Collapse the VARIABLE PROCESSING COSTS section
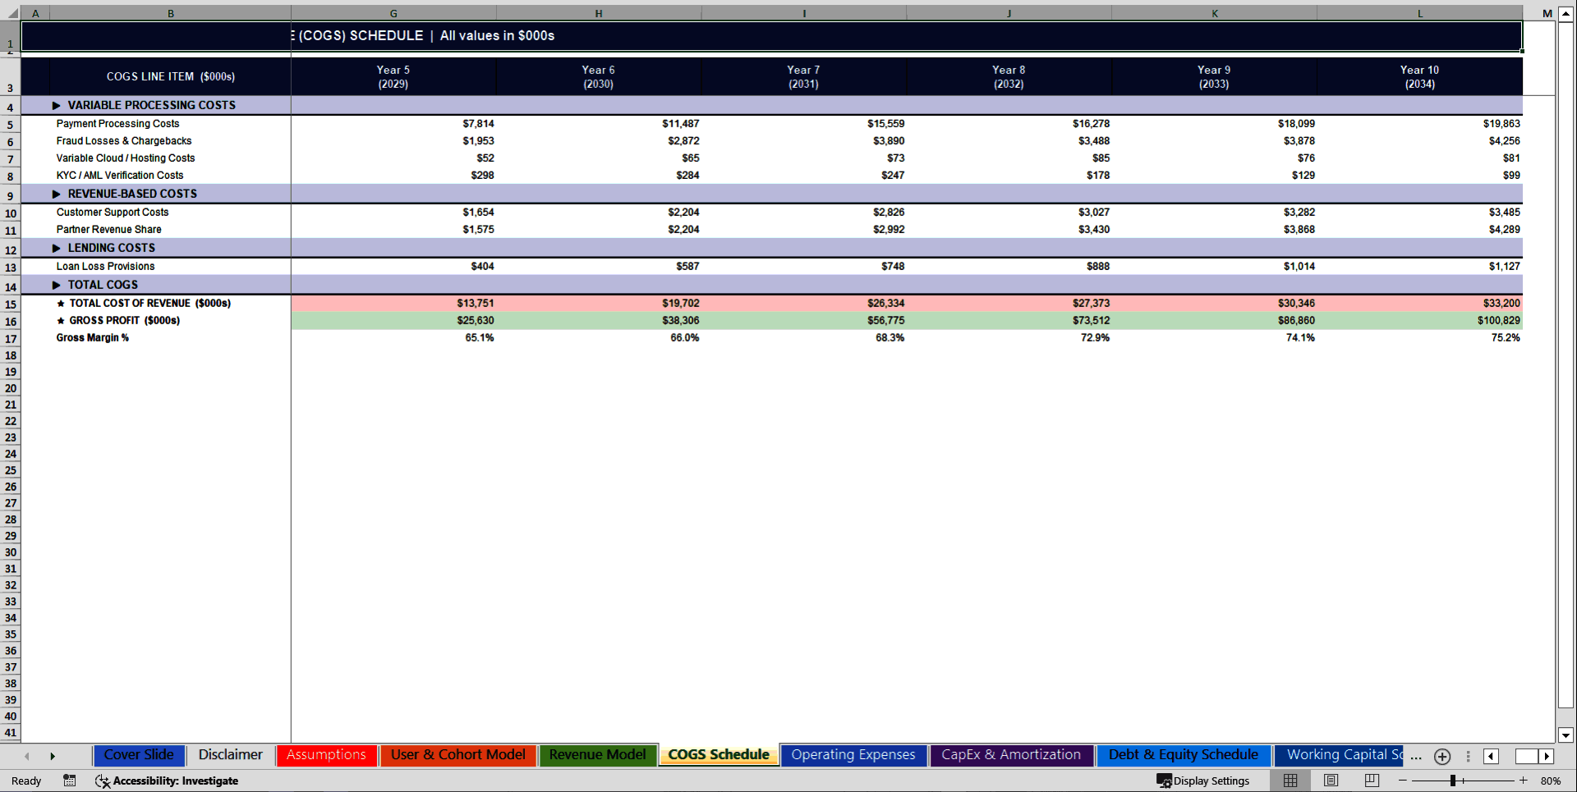 click(56, 105)
